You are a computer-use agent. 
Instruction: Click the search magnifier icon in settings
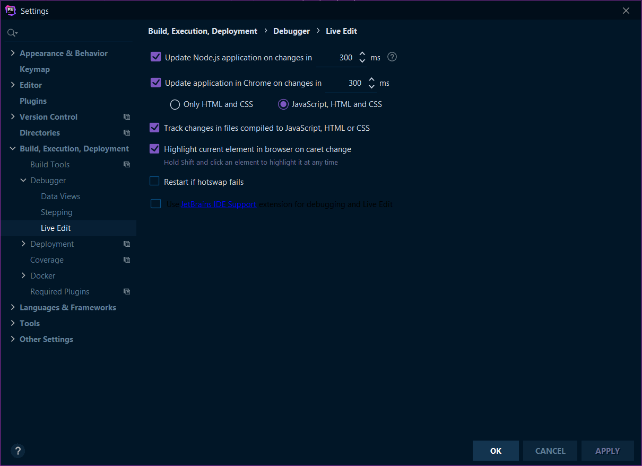12,33
